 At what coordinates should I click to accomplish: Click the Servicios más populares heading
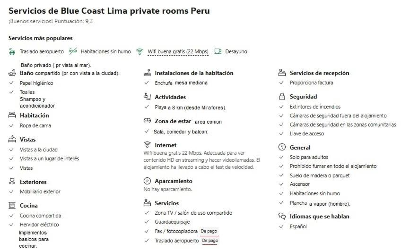point(40,38)
